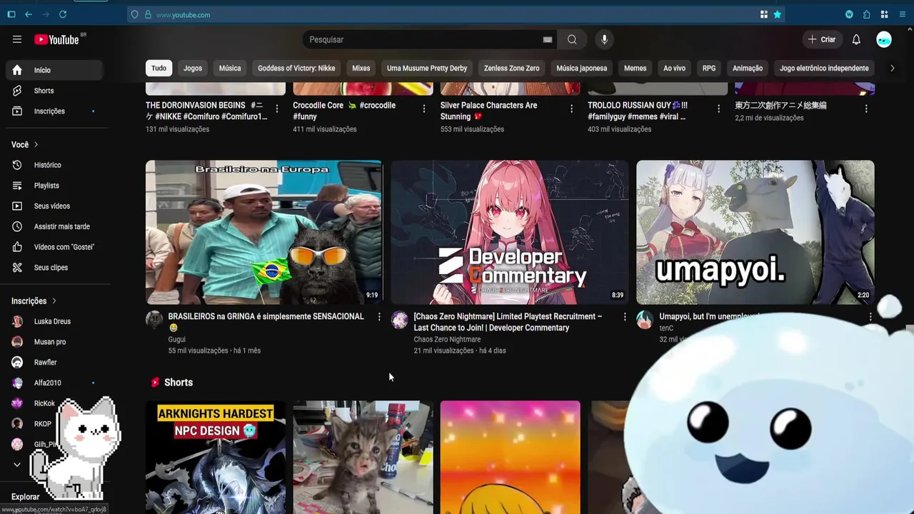The width and height of the screenshot is (914, 514).
Task: Click the browser address bar URL
Action: tap(183, 14)
